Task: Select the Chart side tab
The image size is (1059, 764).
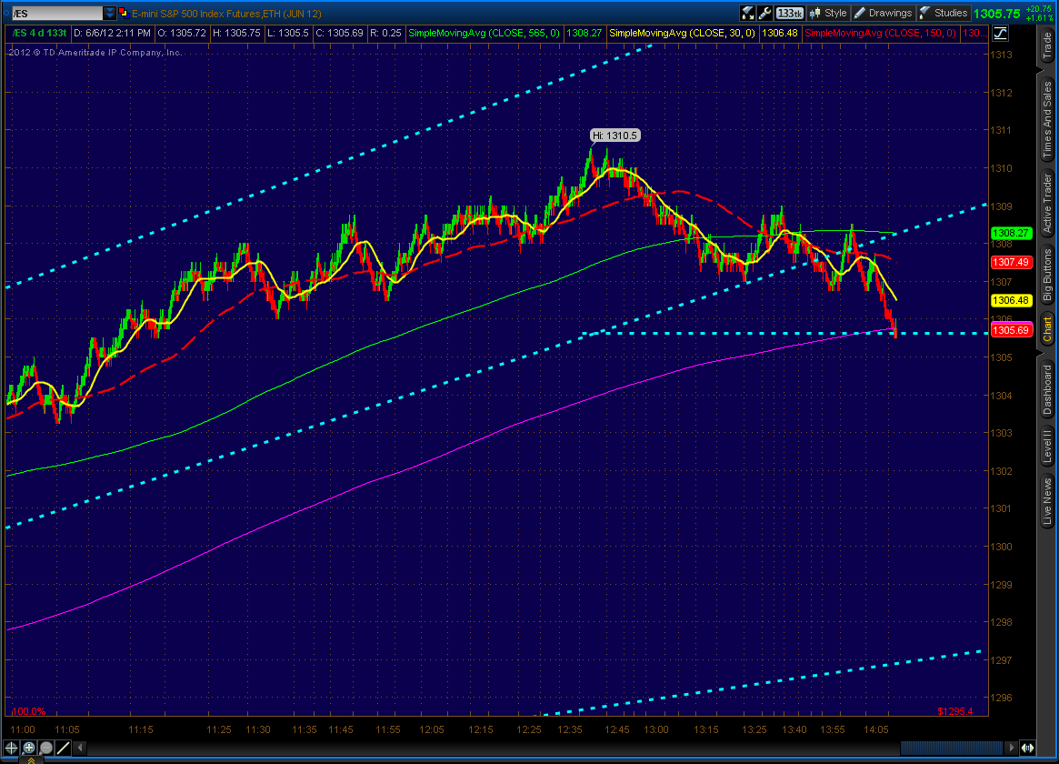Action: [1047, 328]
